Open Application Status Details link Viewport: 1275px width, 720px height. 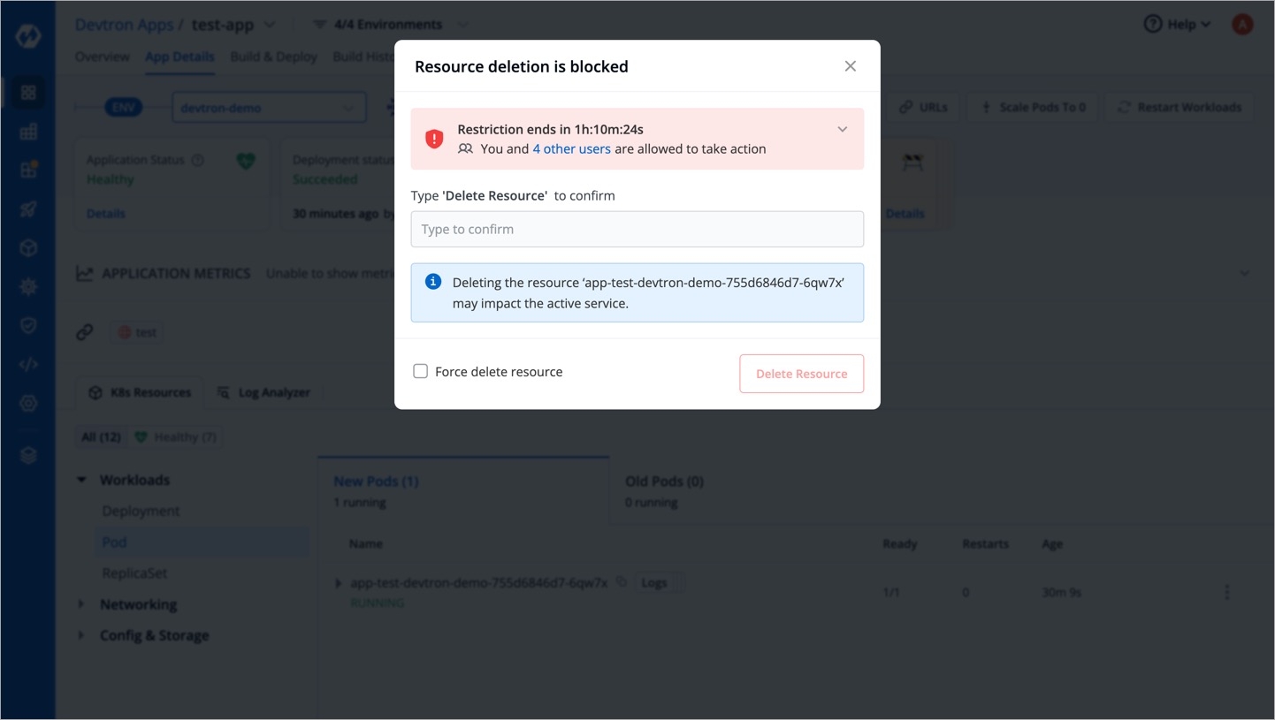click(x=105, y=213)
